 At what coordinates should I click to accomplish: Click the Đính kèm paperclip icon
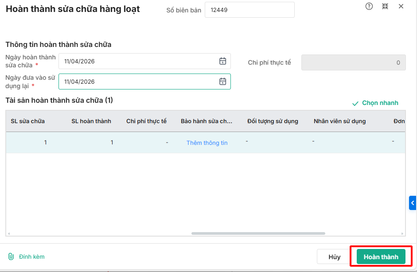11,256
